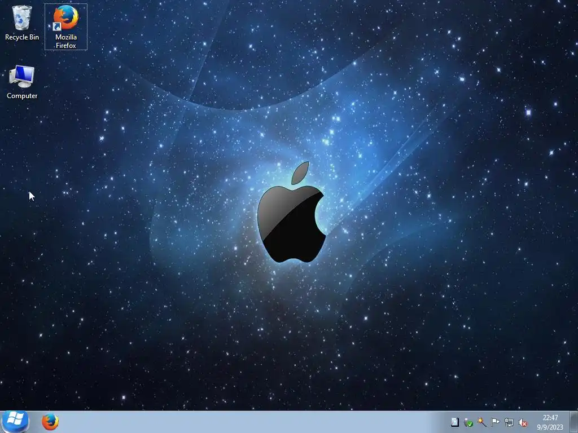Click the first tray icon left of USB
The width and height of the screenshot is (578, 433).
(x=455, y=422)
